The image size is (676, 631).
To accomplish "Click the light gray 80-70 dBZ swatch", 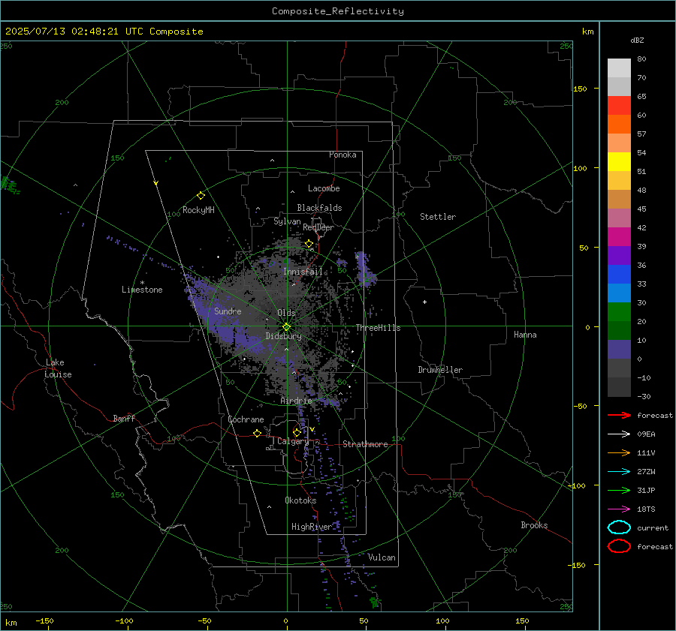I will 619,68.
